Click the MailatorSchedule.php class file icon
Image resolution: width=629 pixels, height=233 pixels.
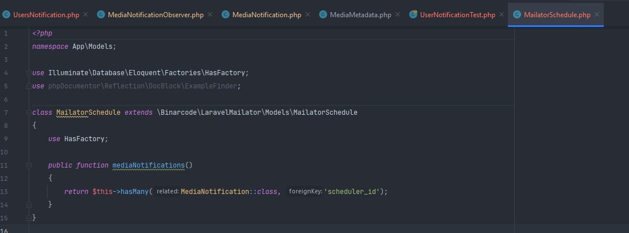tap(517, 14)
